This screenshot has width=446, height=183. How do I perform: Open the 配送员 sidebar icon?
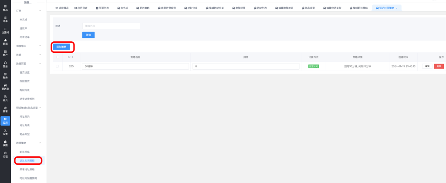coord(5,87)
